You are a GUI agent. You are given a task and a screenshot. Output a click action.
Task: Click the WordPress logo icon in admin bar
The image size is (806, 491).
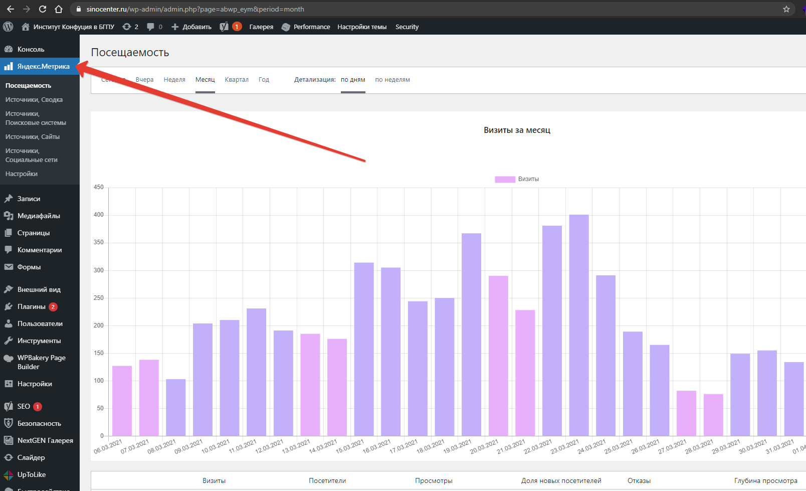pos(8,27)
